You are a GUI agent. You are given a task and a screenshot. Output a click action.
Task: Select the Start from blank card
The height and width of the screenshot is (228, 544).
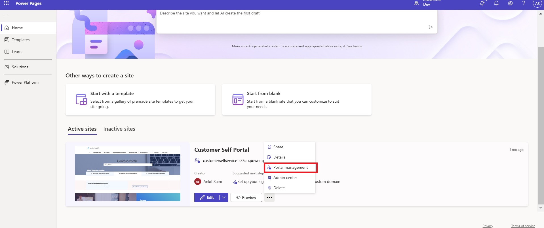tap(296, 100)
